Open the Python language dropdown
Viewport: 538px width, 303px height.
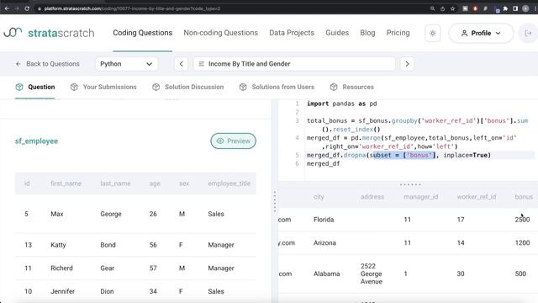(x=126, y=64)
